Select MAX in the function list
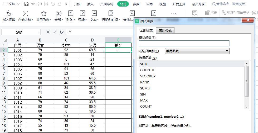Image resolution: width=258 pixels, height=133 pixels. coord(192,100)
